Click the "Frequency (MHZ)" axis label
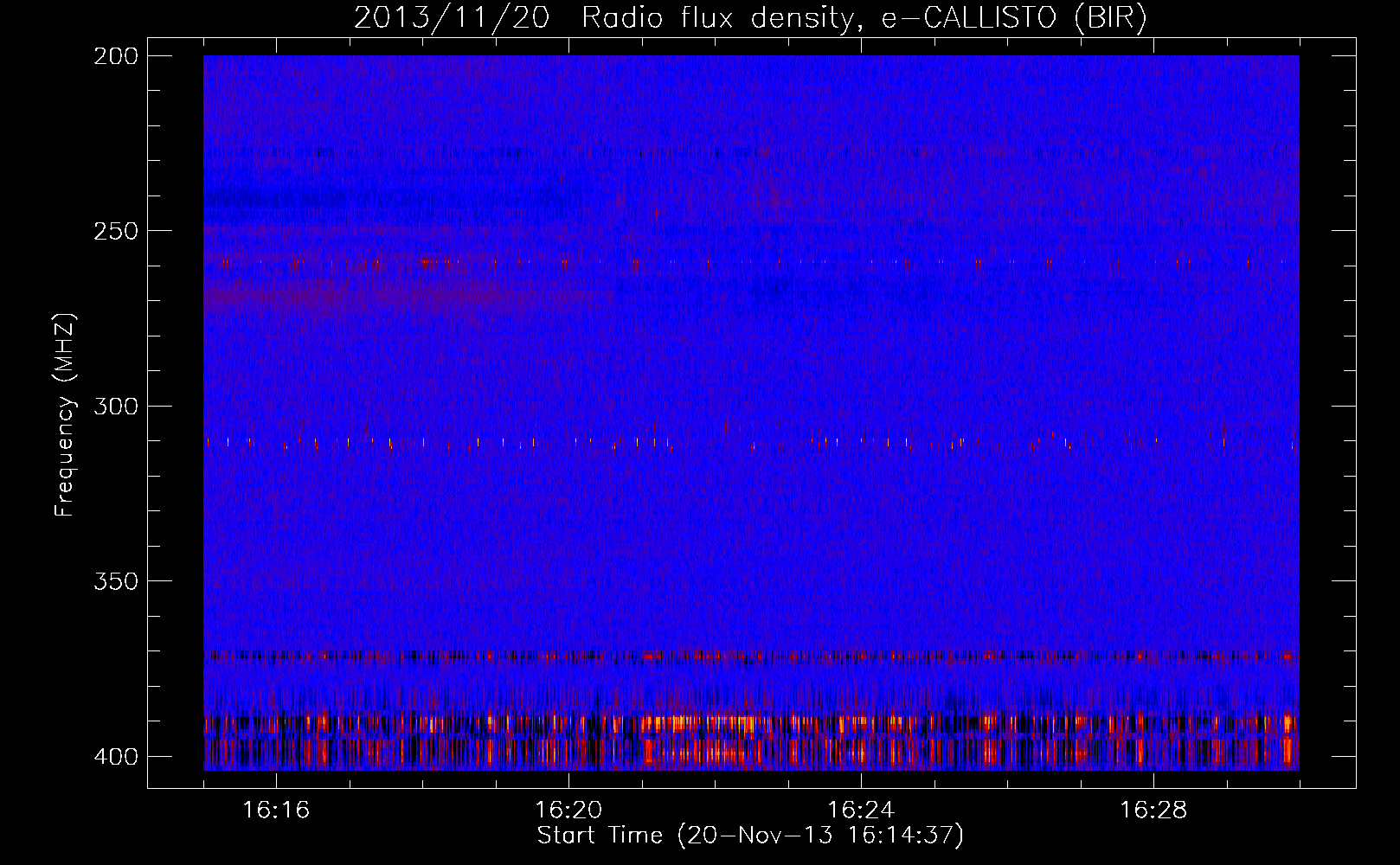Viewport: 1400px width, 865px height. pos(65,415)
